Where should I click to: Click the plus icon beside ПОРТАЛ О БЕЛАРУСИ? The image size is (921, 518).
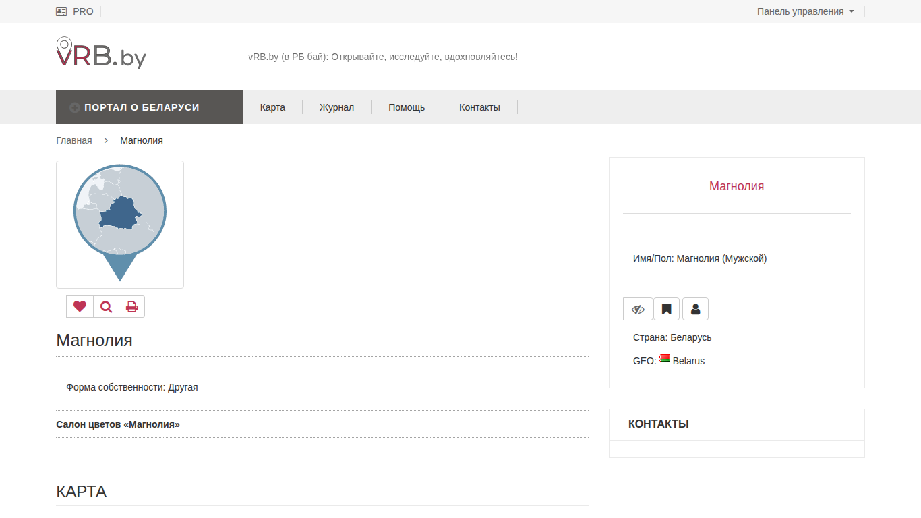[x=75, y=107]
